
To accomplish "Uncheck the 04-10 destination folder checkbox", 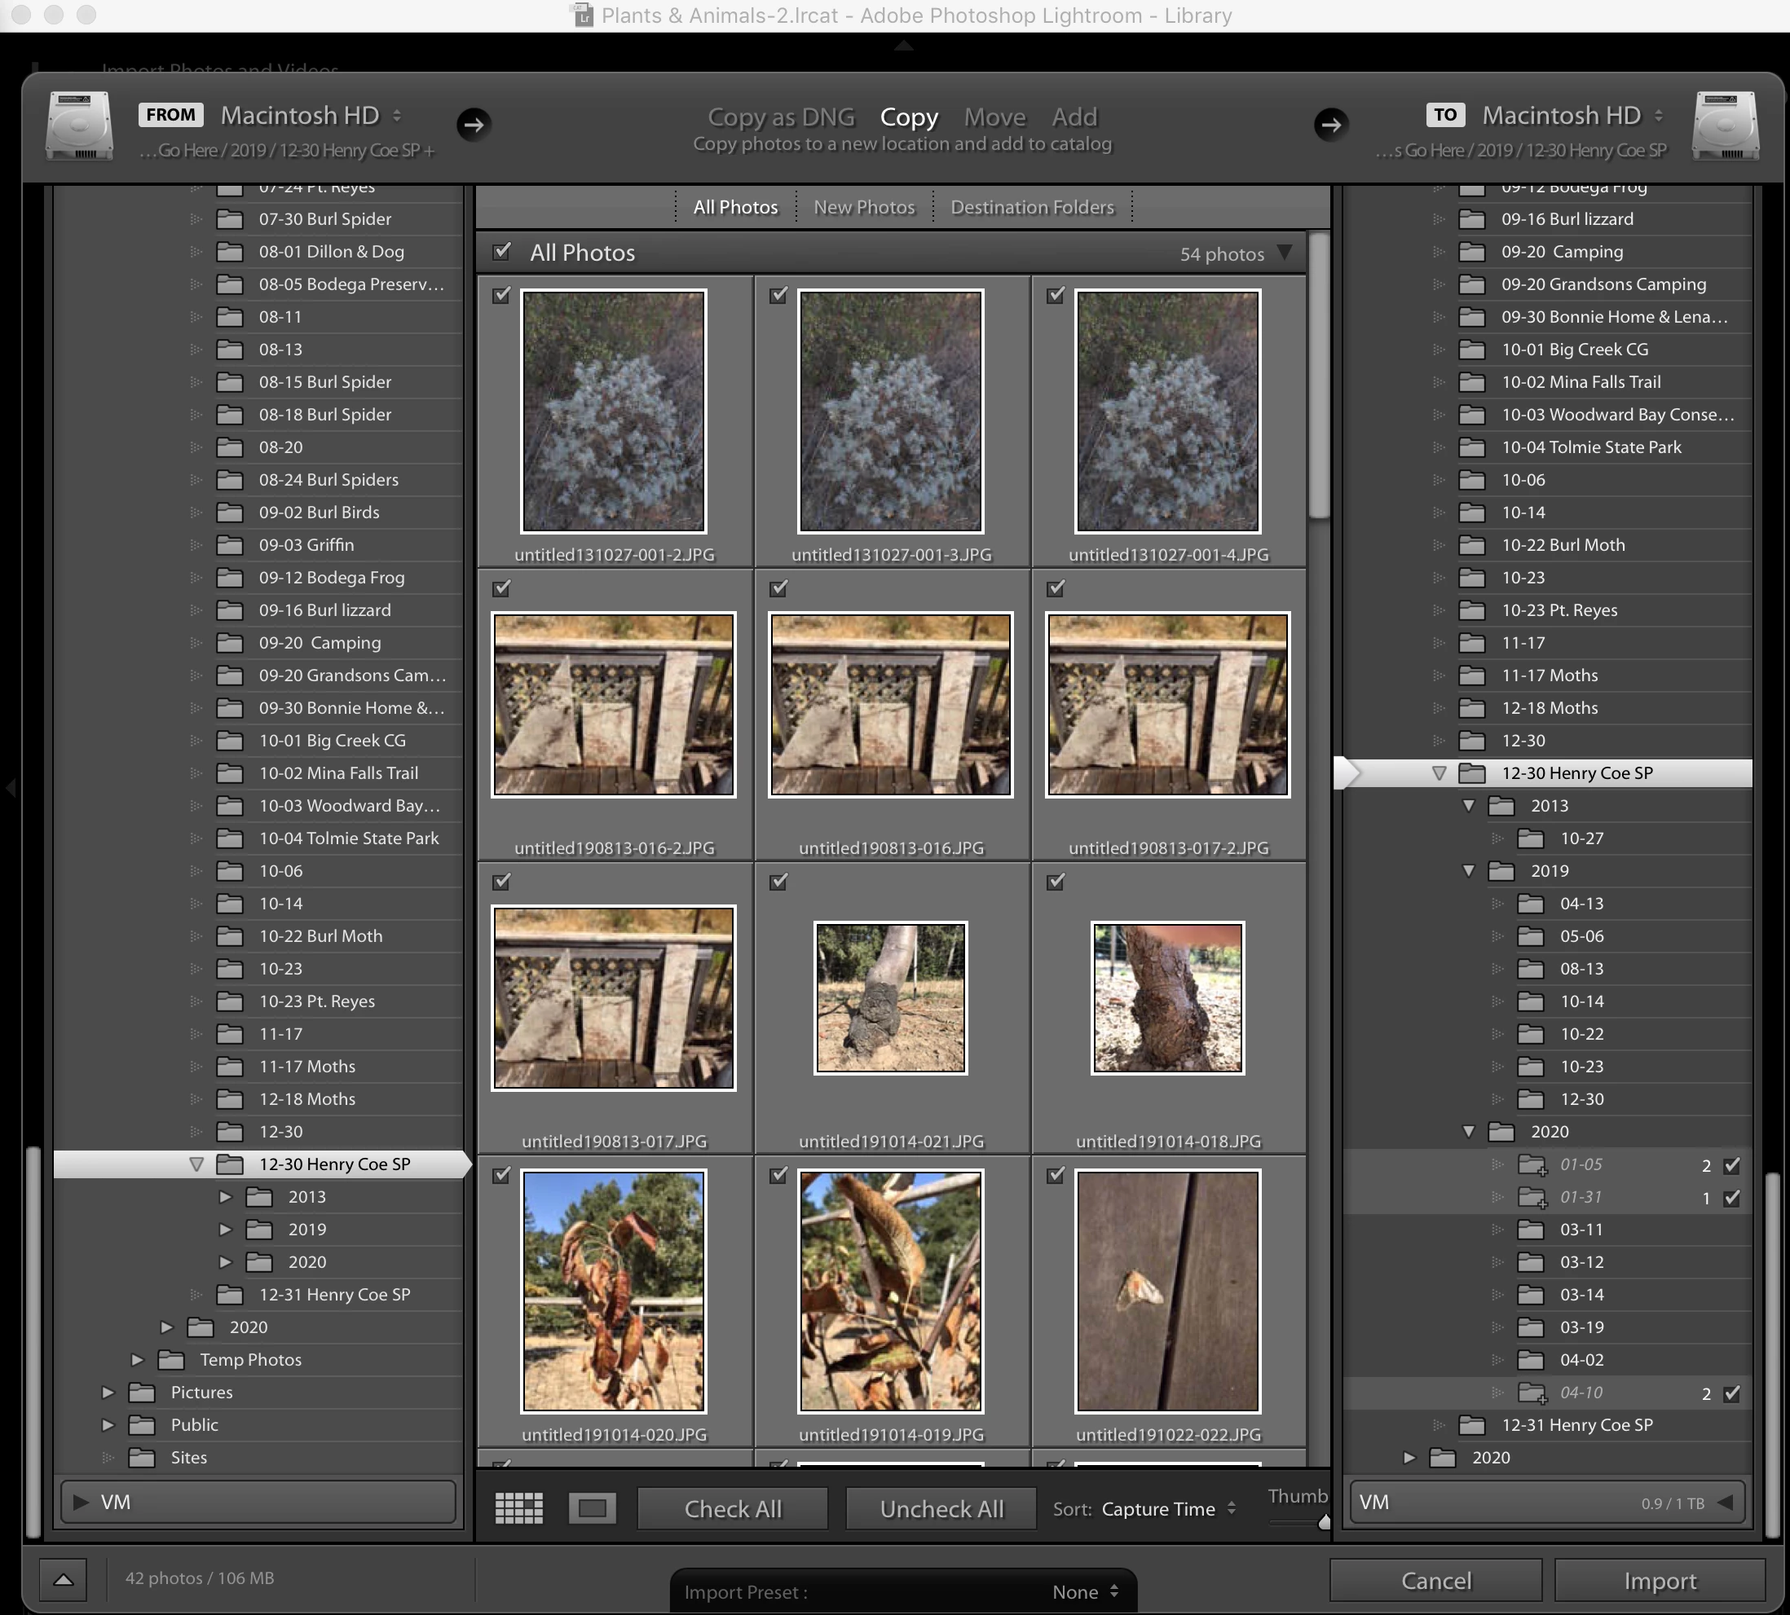I will pos(1731,1393).
